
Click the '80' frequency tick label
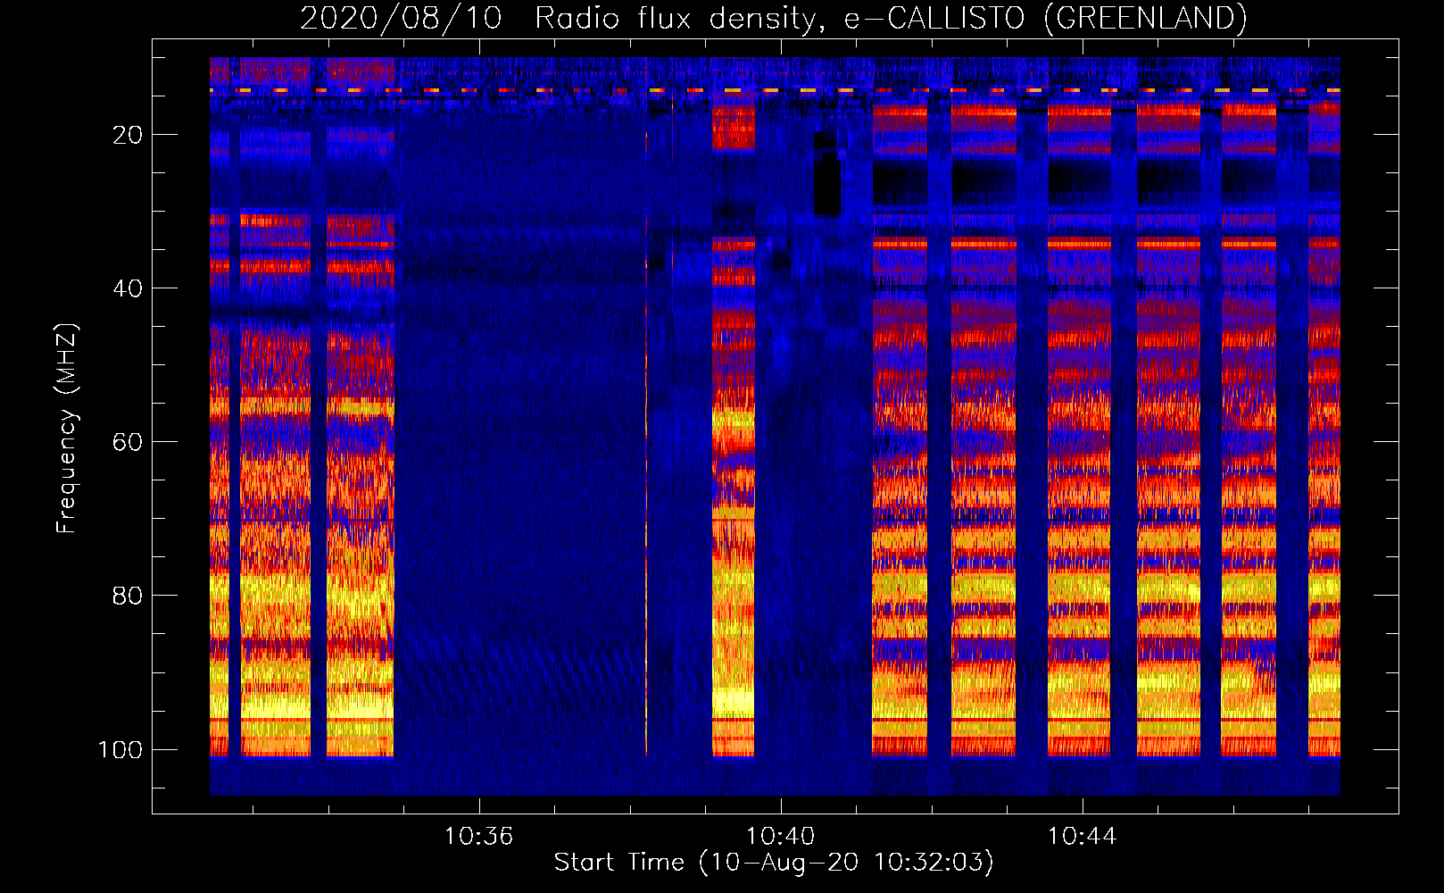click(128, 596)
